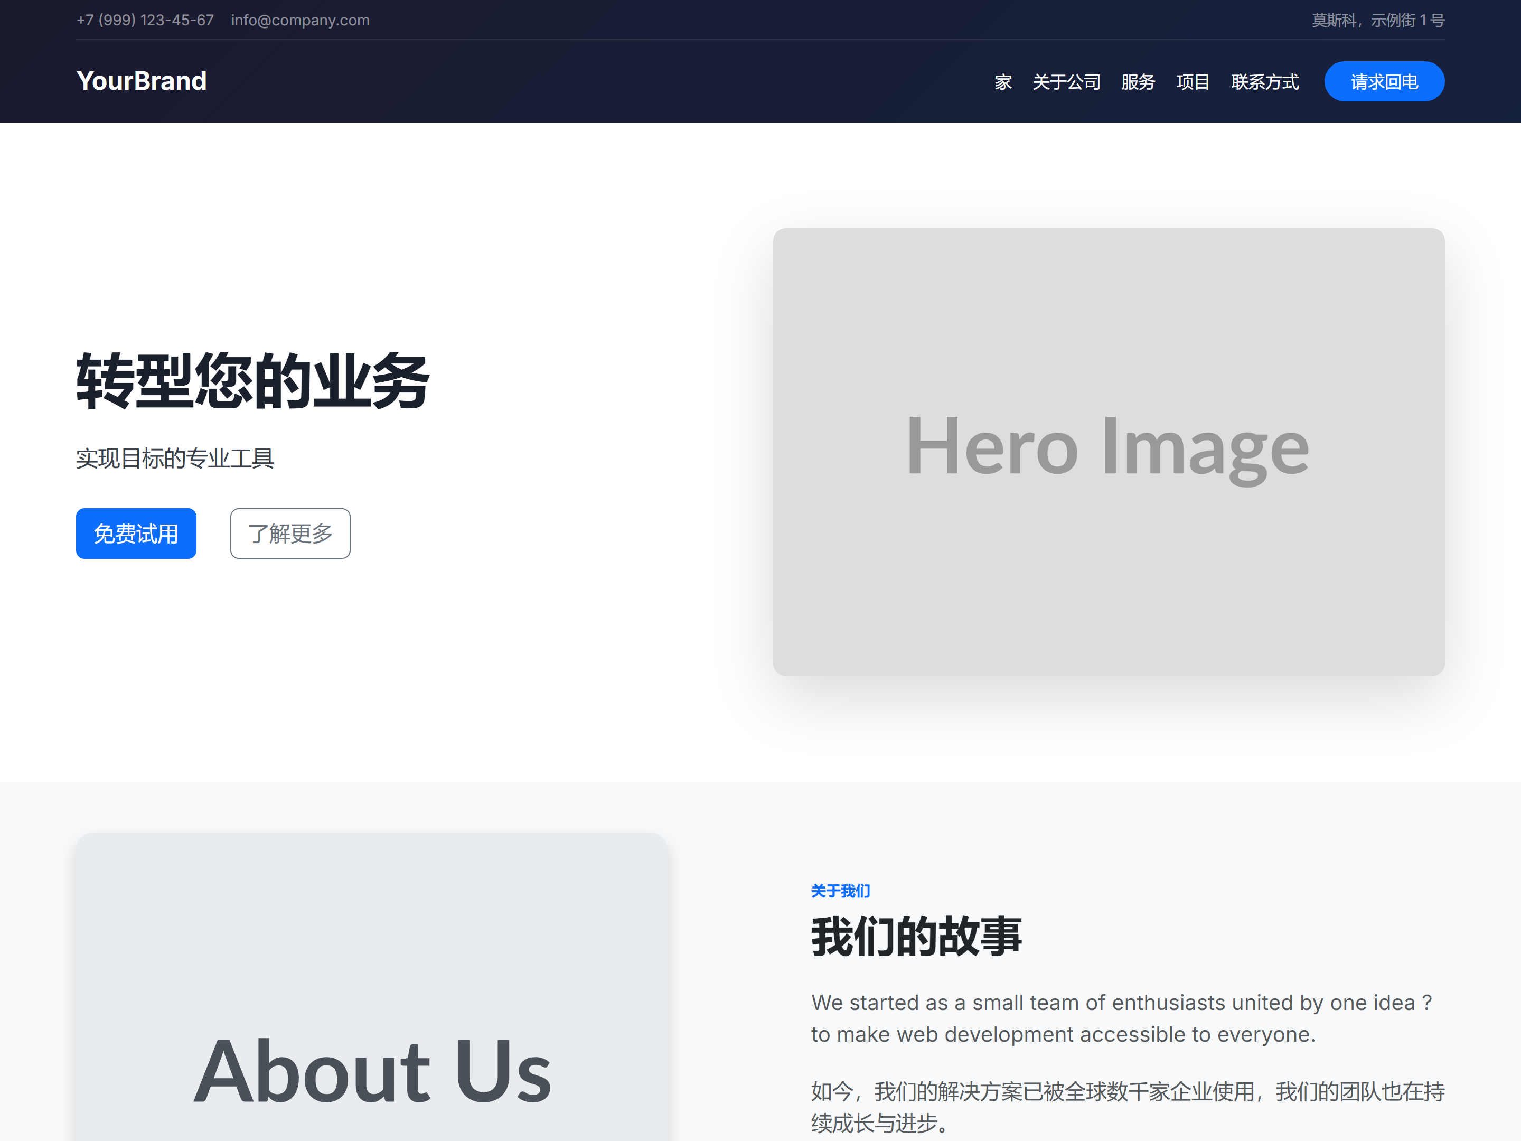
Task: Open the About Us image placeholder
Action: pos(372,987)
